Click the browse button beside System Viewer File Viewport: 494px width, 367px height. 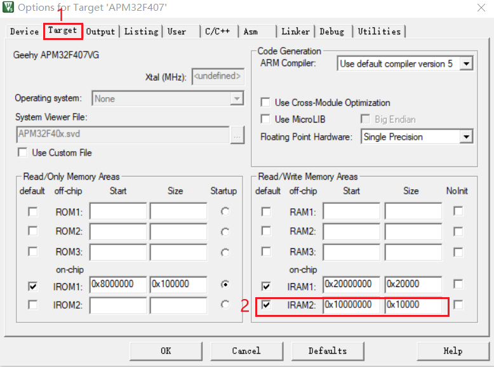pos(237,135)
